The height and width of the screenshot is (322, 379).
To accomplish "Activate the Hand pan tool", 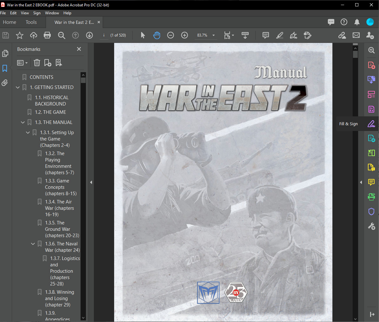I will pos(157,35).
